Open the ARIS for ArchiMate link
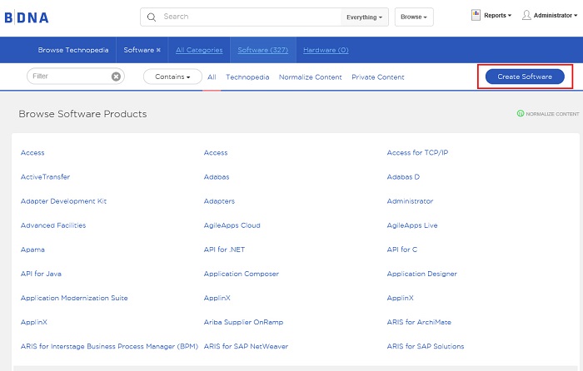This screenshot has height=371, width=583. (x=419, y=322)
